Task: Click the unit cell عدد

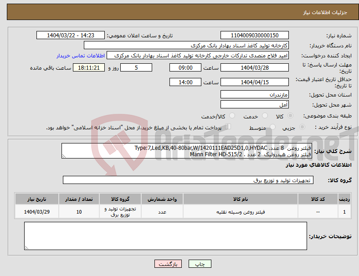Action: point(162,212)
